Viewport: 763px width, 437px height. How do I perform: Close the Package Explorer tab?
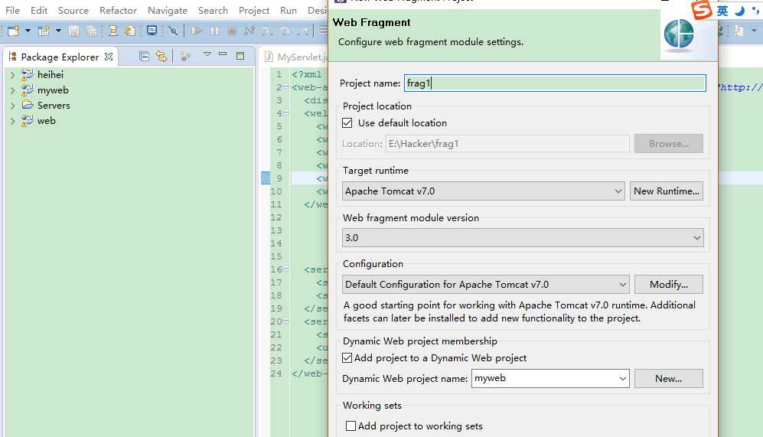(x=109, y=57)
